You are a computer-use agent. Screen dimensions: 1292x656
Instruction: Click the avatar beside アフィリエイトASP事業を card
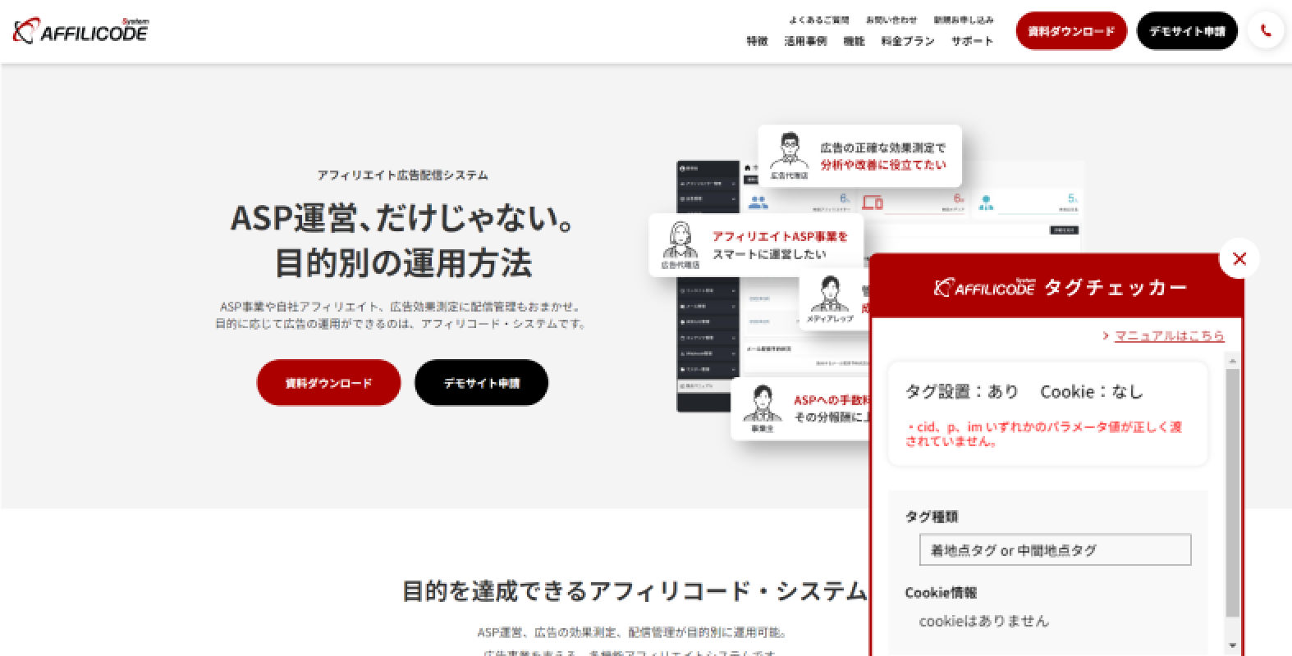pyautogui.click(x=680, y=239)
